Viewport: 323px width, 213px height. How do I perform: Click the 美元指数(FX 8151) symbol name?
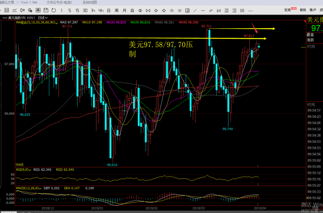(21, 18)
